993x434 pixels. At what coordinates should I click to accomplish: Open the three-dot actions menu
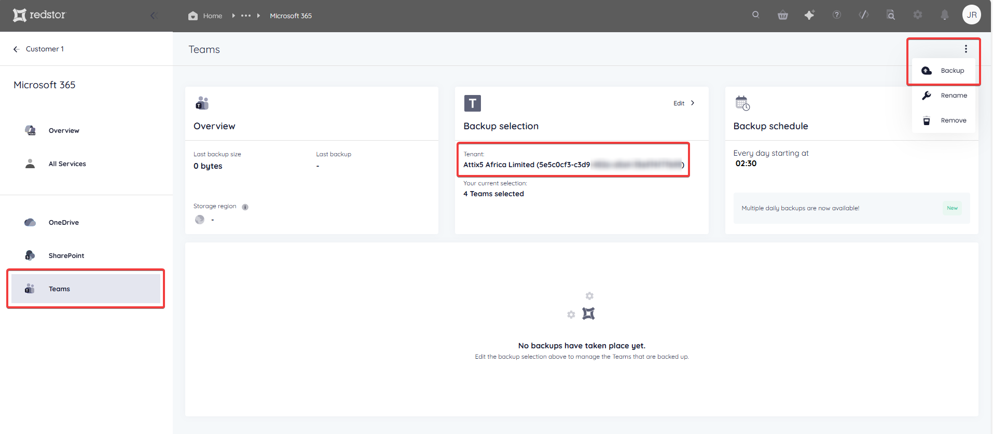[966, 49]
